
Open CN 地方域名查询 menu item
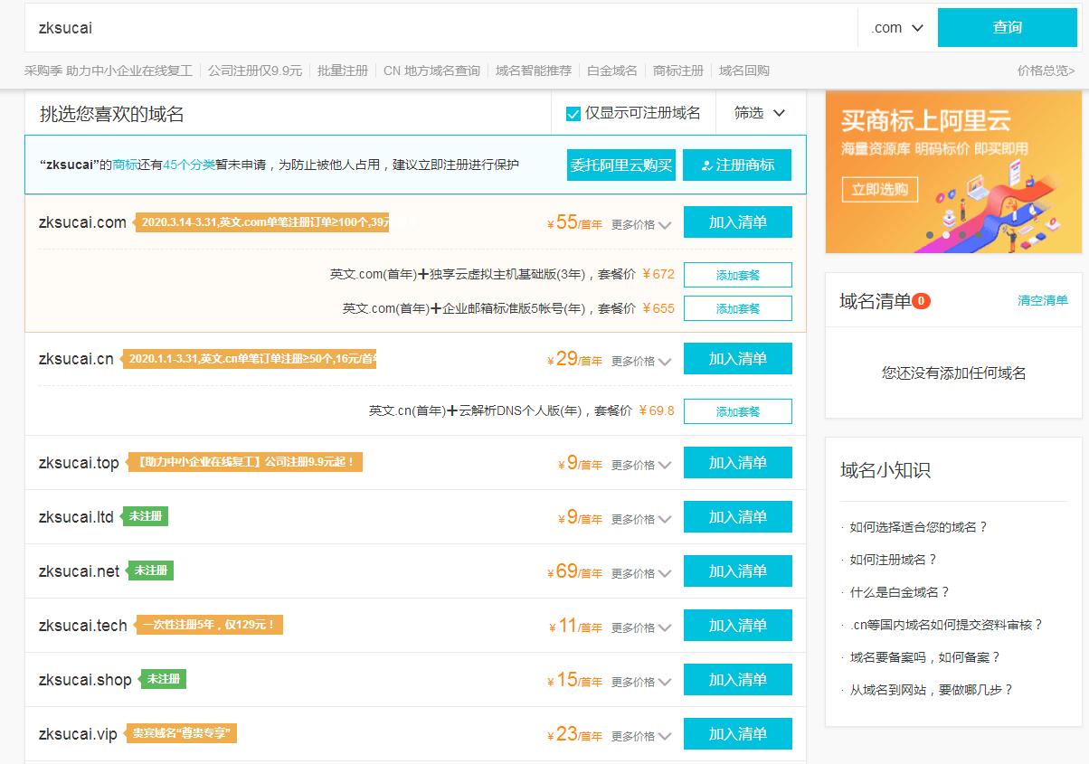pos(433,69)
